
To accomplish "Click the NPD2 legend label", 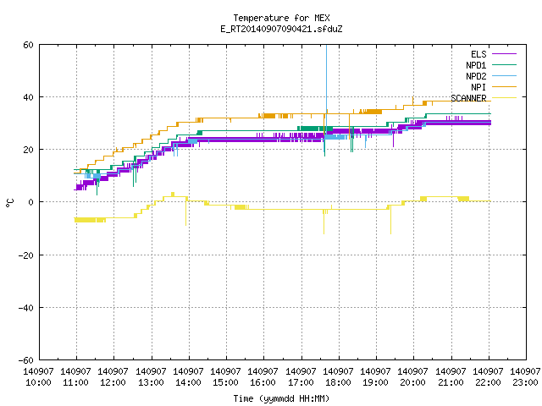I will 476,76.
